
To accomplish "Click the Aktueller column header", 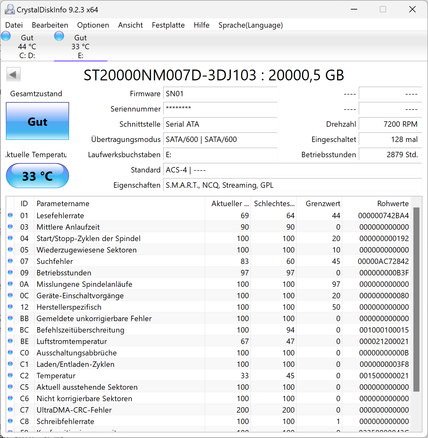I will [228, 204].
